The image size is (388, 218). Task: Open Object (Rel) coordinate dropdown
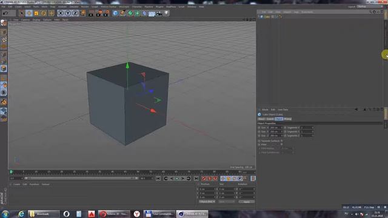click(x=207, y=202)
